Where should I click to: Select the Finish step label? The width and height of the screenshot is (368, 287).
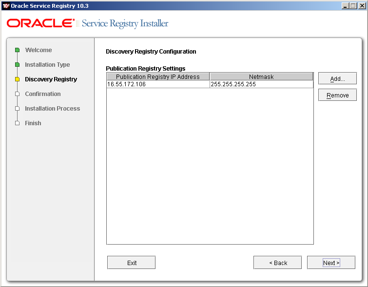[33, 123]
